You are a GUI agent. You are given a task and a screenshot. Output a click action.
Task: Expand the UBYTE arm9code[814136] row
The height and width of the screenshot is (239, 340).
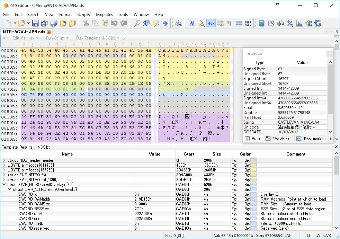pos(4,165)
